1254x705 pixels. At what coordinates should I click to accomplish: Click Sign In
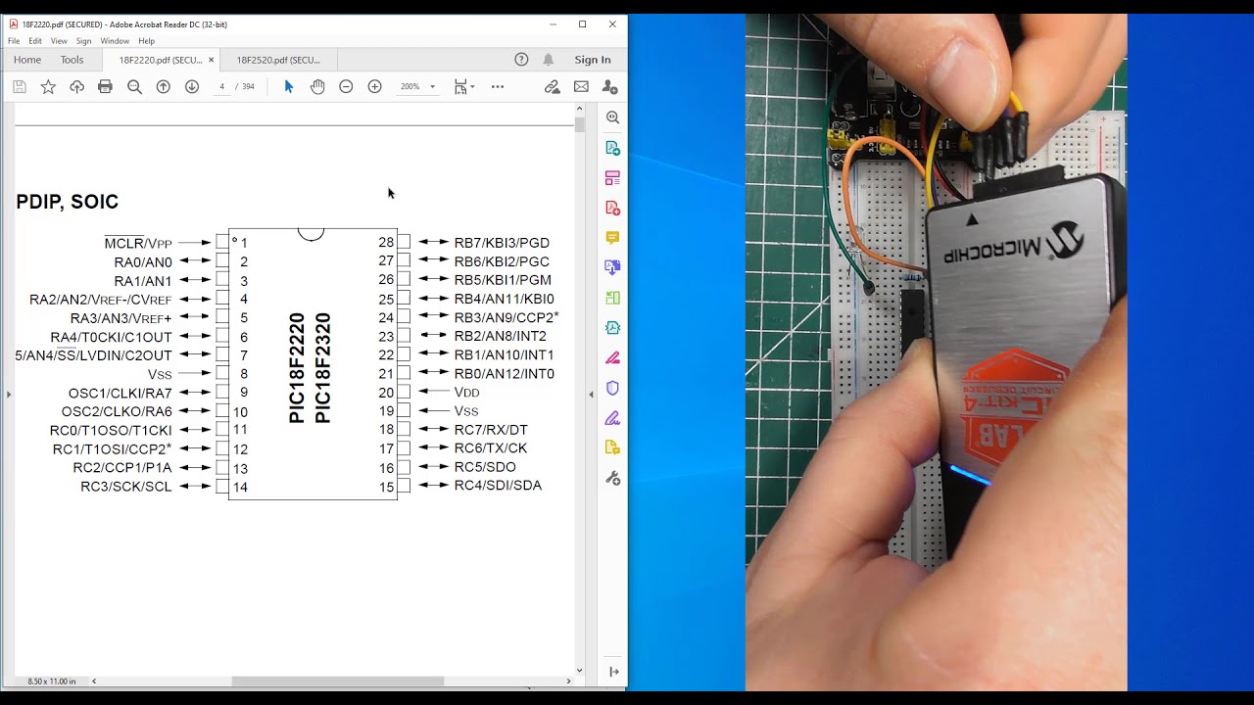point(592,60)
